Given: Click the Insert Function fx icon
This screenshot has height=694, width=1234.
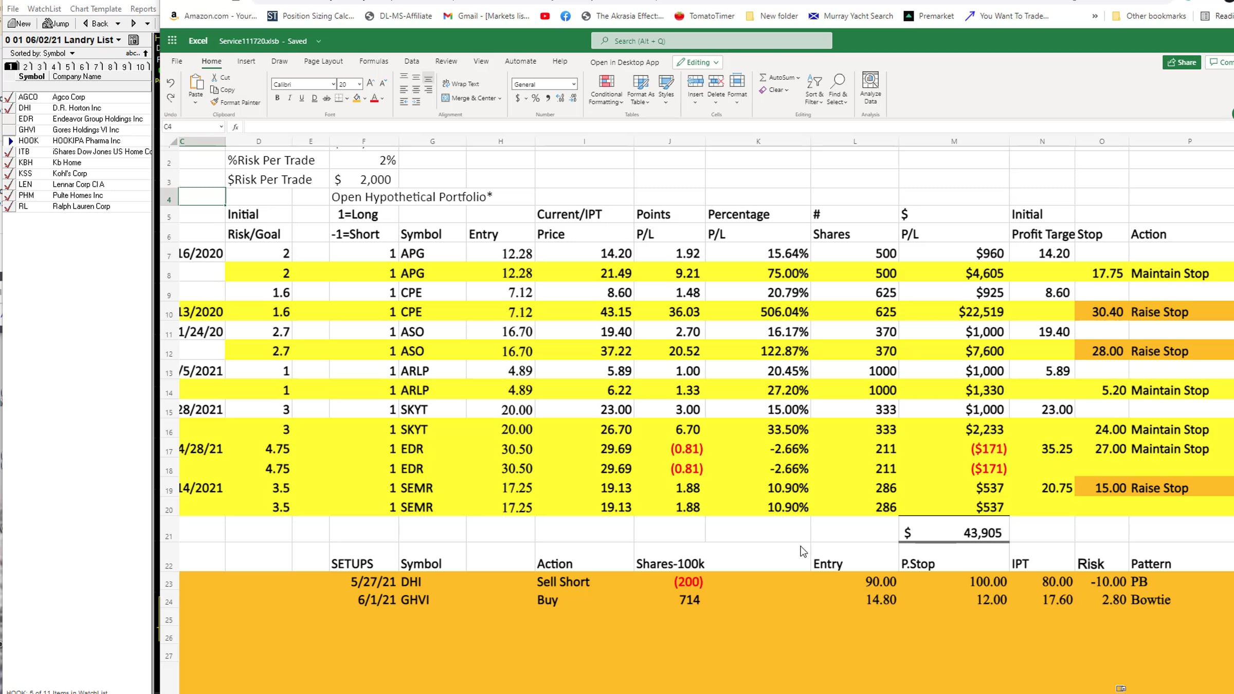Looking at the screenshot, I should 235,127.
